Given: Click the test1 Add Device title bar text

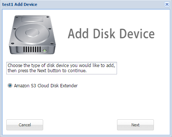Looking at the screenshot, I should click(x=20, y=4).
